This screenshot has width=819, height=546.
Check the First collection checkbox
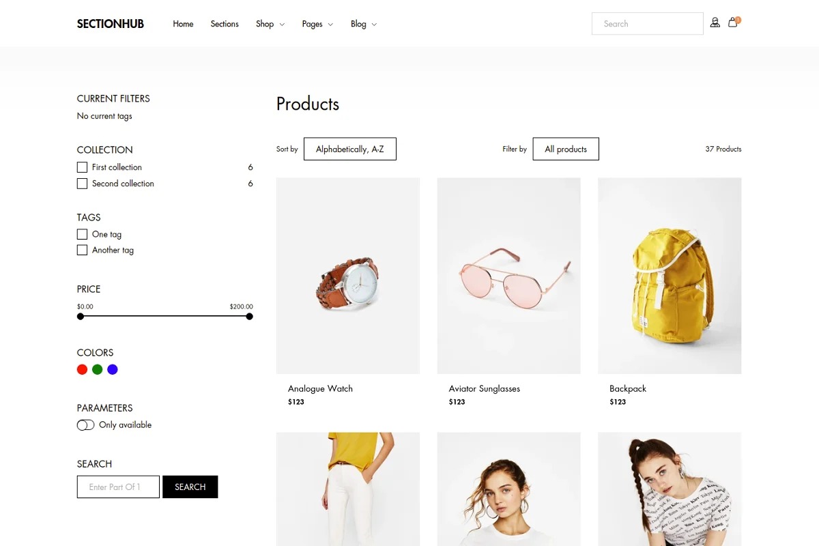(82, 167)
